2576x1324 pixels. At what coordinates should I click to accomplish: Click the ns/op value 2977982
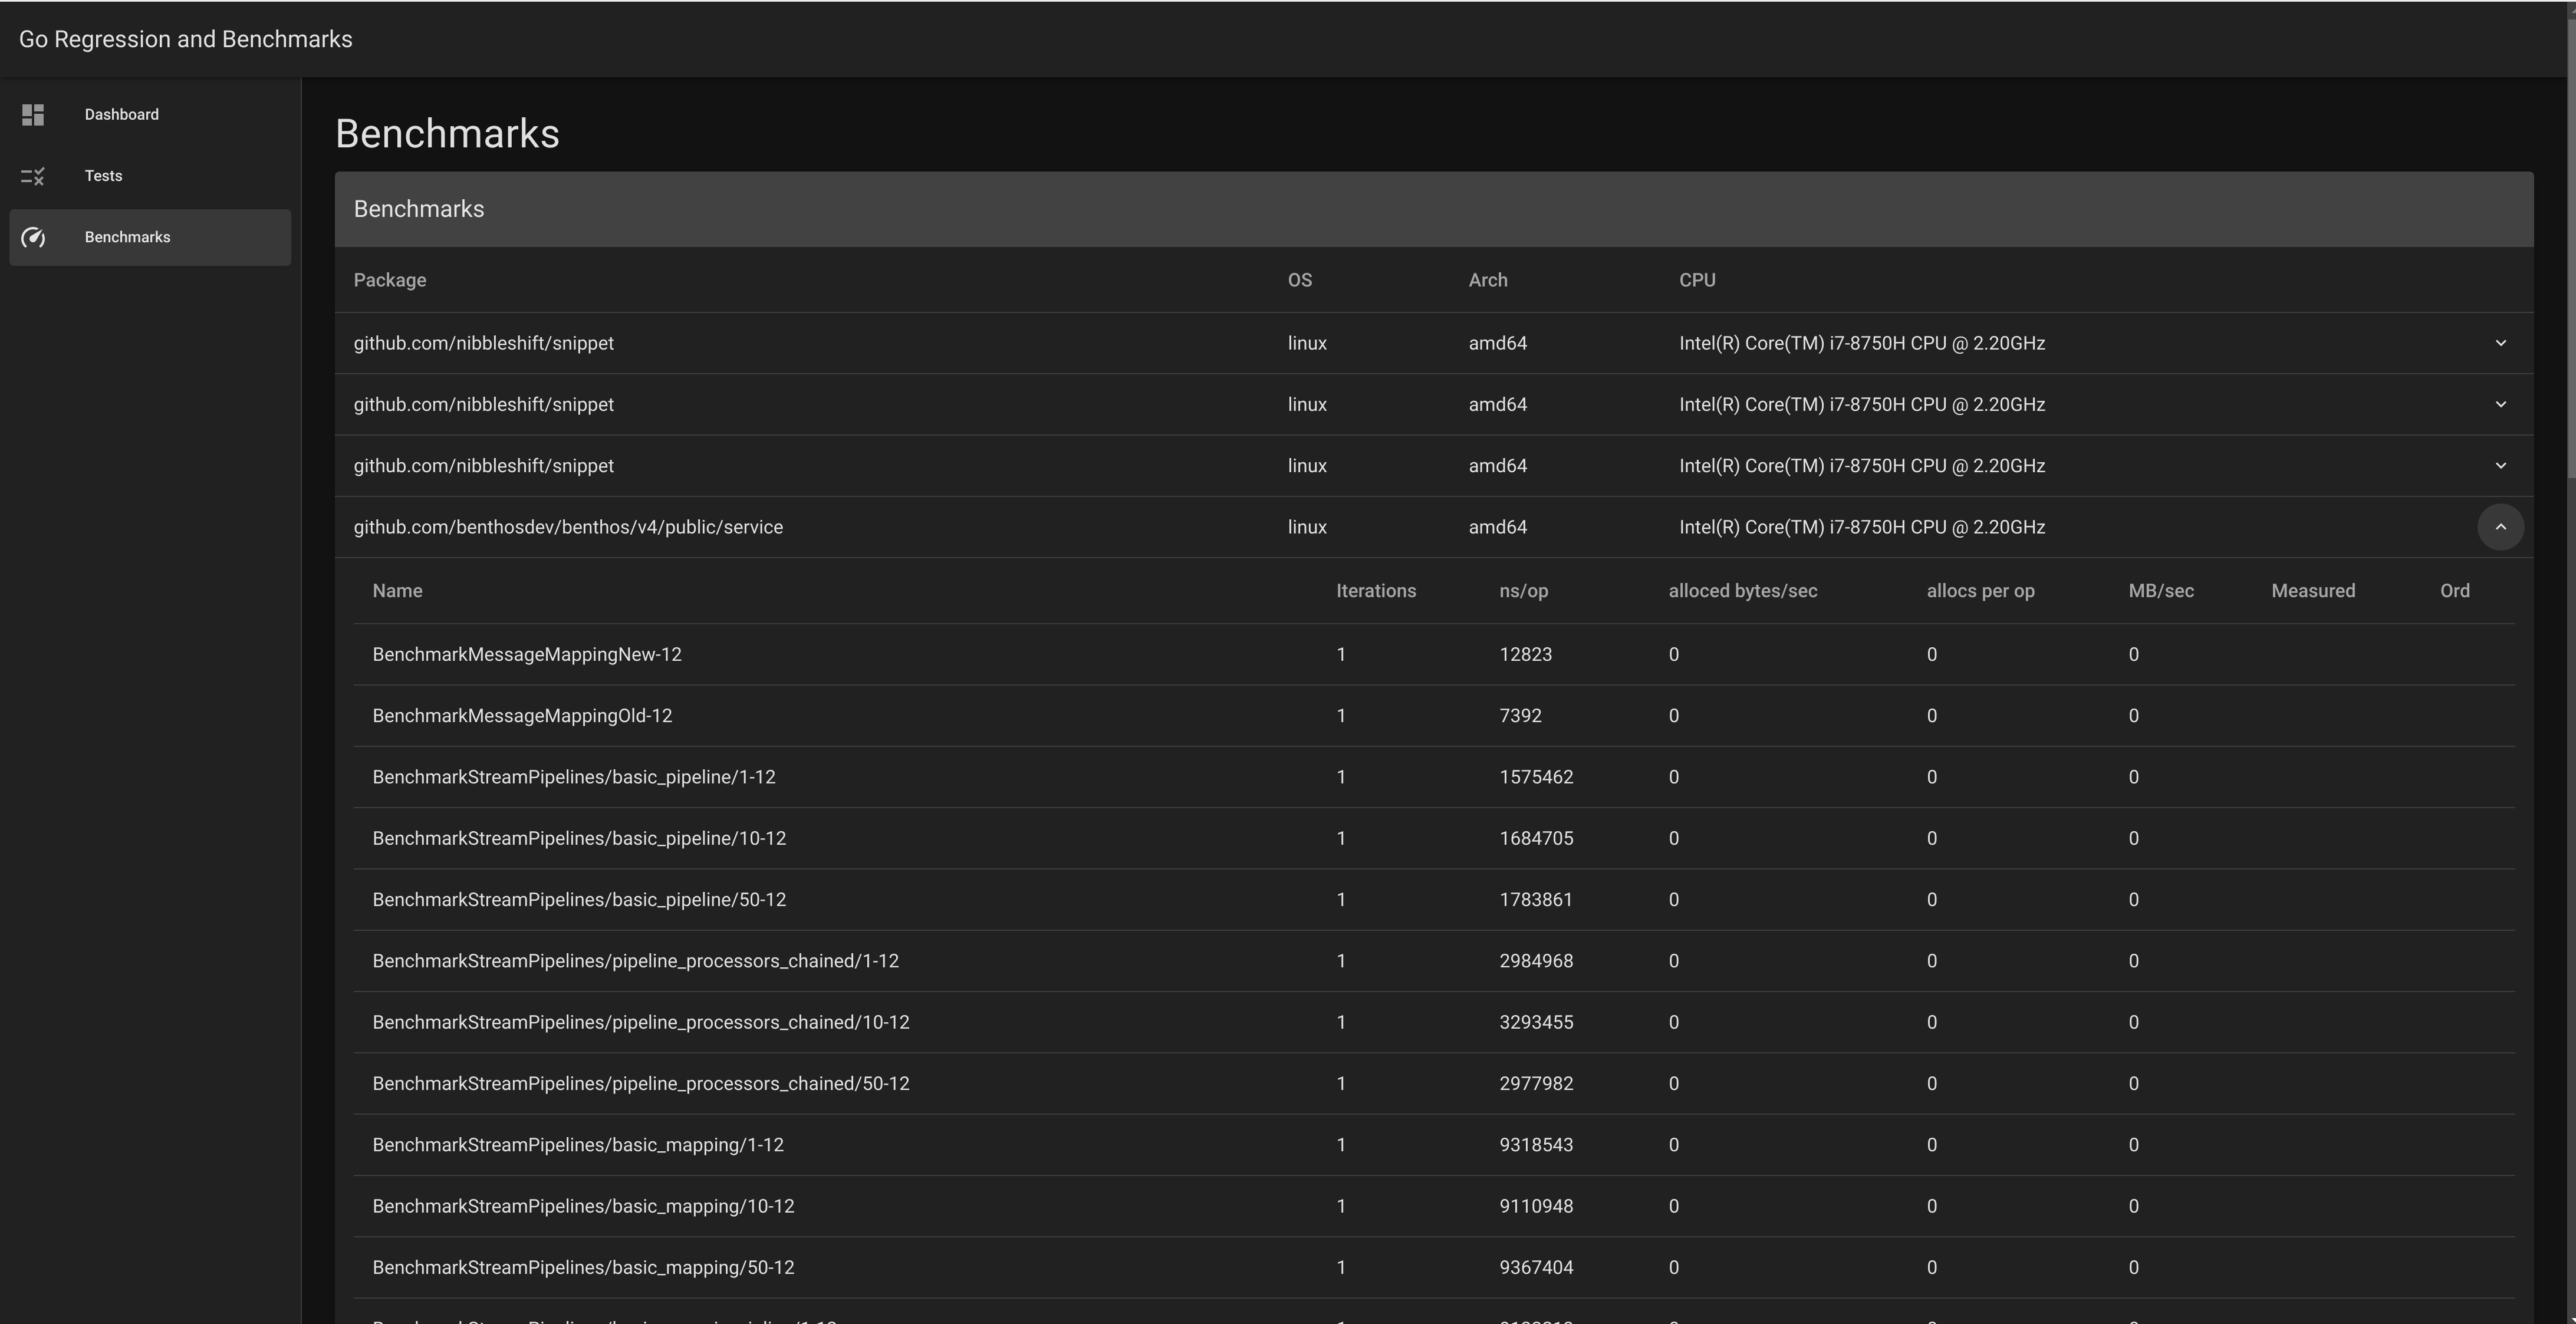1536,1084
